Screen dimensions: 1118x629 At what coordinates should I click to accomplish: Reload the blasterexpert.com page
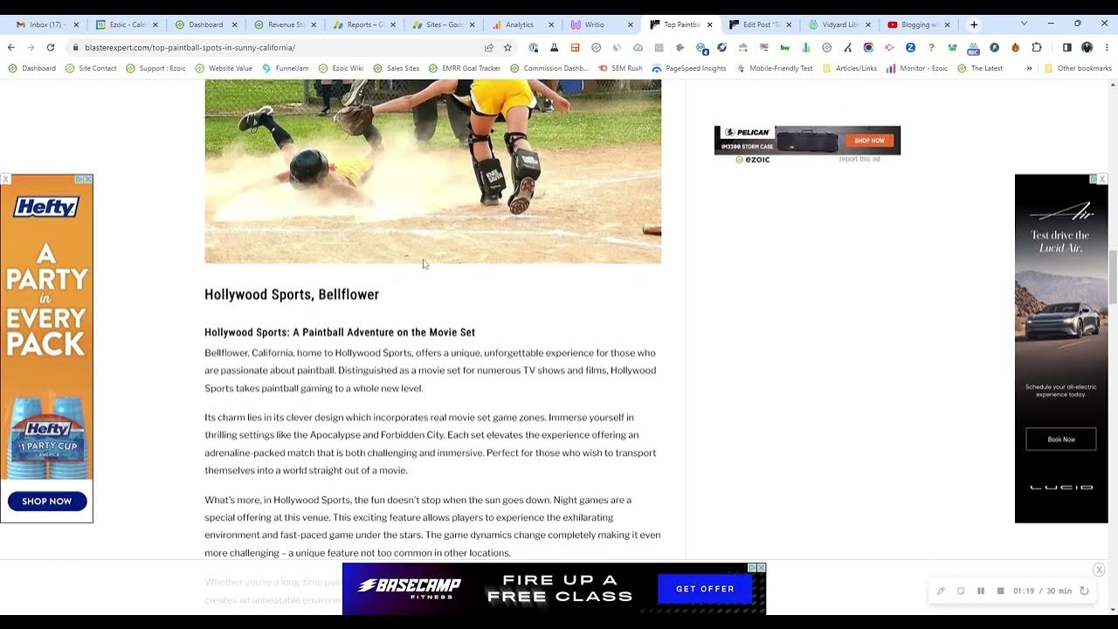[51, 47]
